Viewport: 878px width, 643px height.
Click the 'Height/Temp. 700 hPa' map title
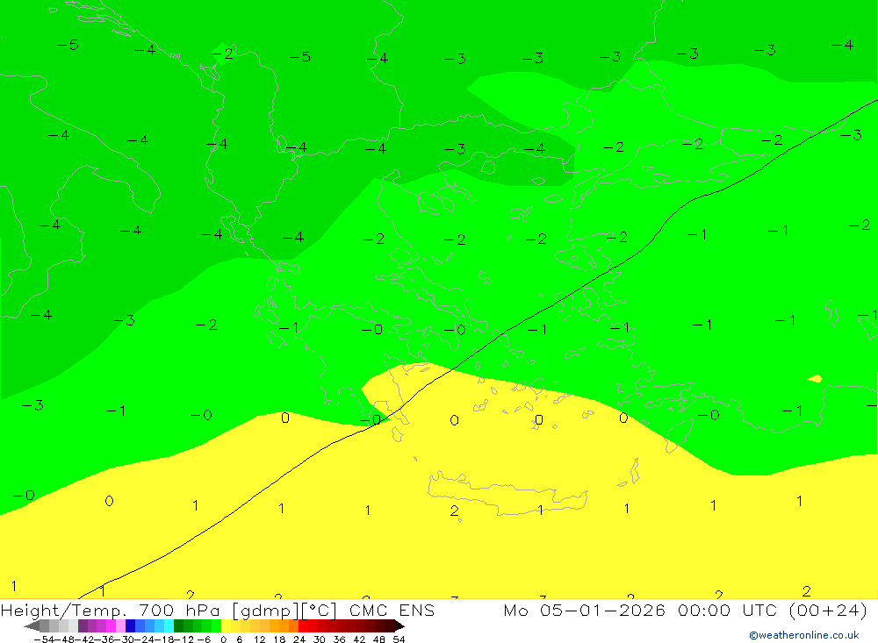coord(111,610)
